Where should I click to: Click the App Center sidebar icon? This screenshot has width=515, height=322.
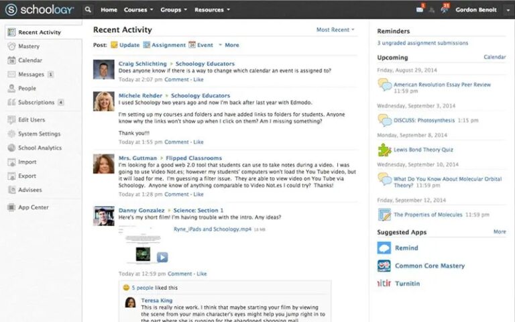pos(11,207)
